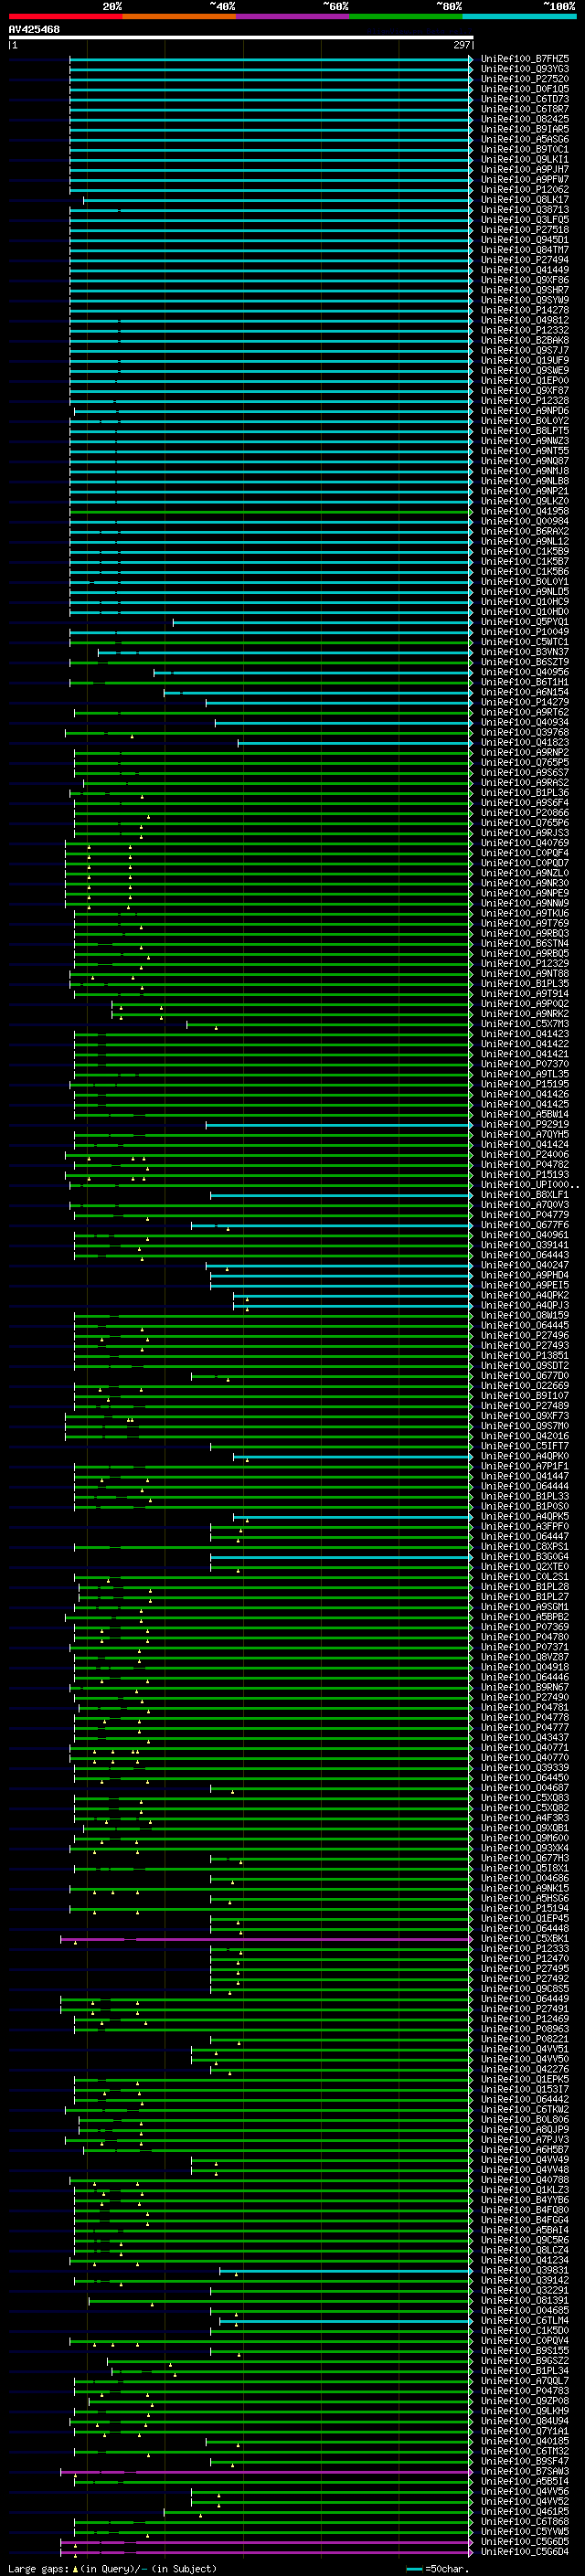Screen dimensions: 585x2576
Task: Select the UniRef100_C5XBK1 label
Action: [524, 1939]
